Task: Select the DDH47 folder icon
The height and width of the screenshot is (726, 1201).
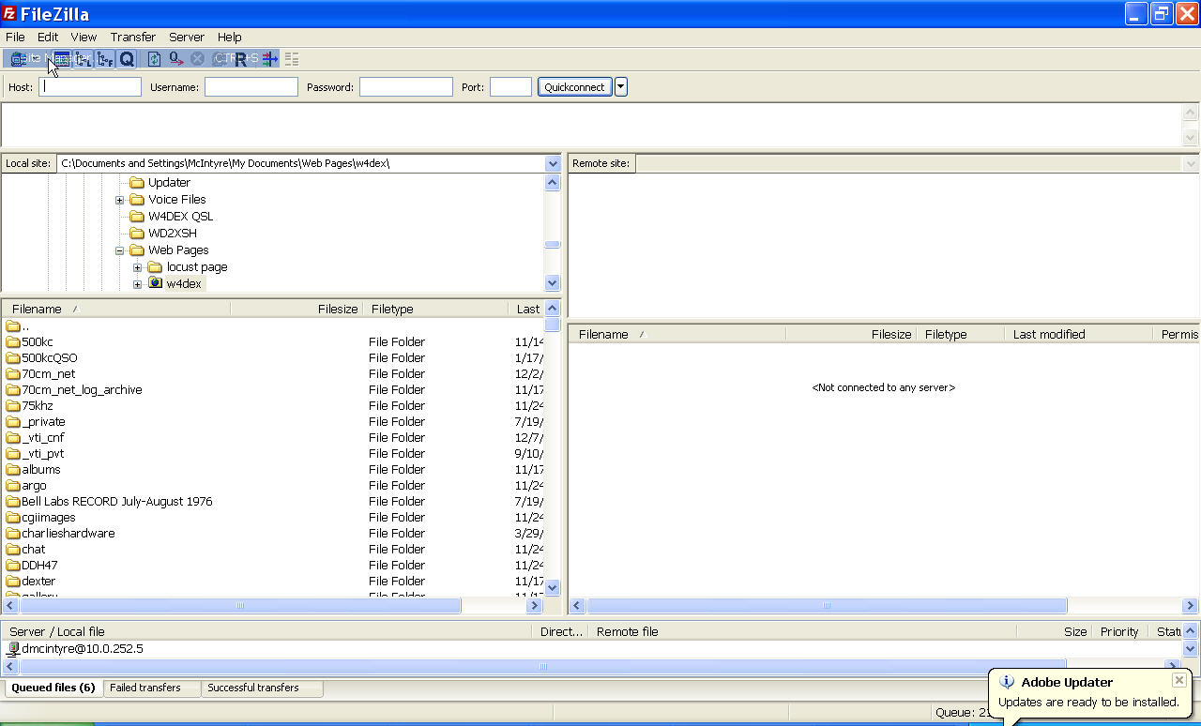Action: point(13,565)
